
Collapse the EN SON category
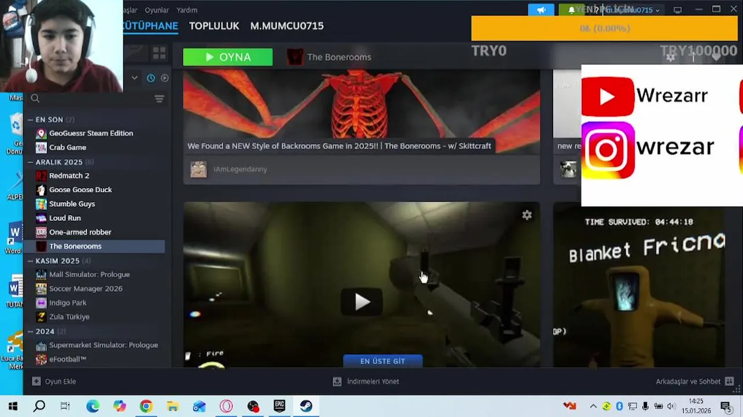click(x=31, y=120)
